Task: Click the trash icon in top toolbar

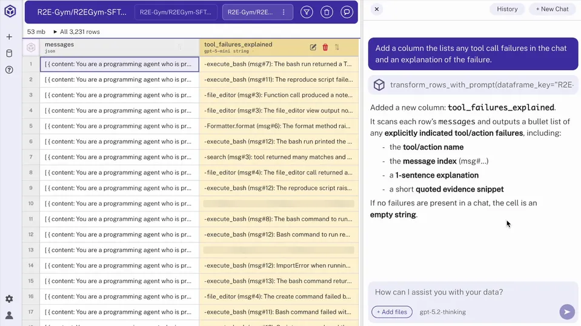Action: coord(327,12)
